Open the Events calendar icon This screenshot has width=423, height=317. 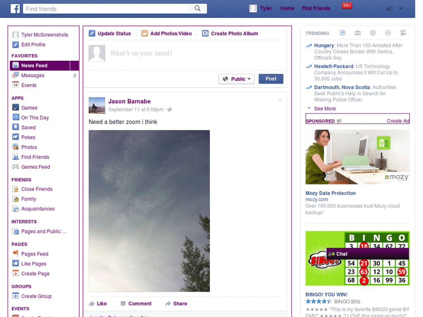(x=16, y=85)
